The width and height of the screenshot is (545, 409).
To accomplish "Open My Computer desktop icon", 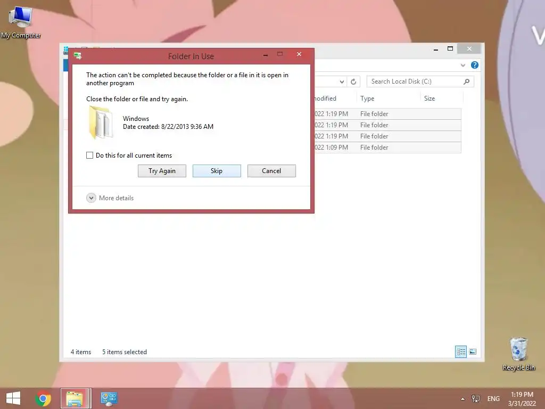I will [x=20, y=21].
